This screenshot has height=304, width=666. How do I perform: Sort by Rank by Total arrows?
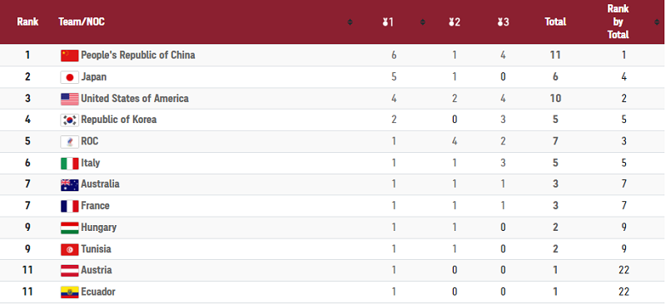point(657,22)
